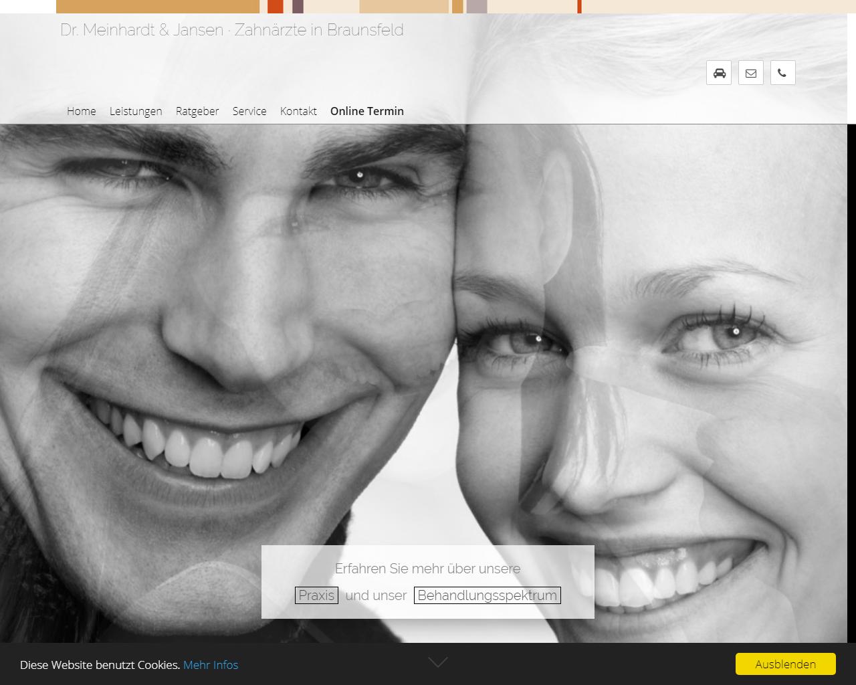Click the Praxis link
This screenshot has height=685, width=856.
[316, 595]
